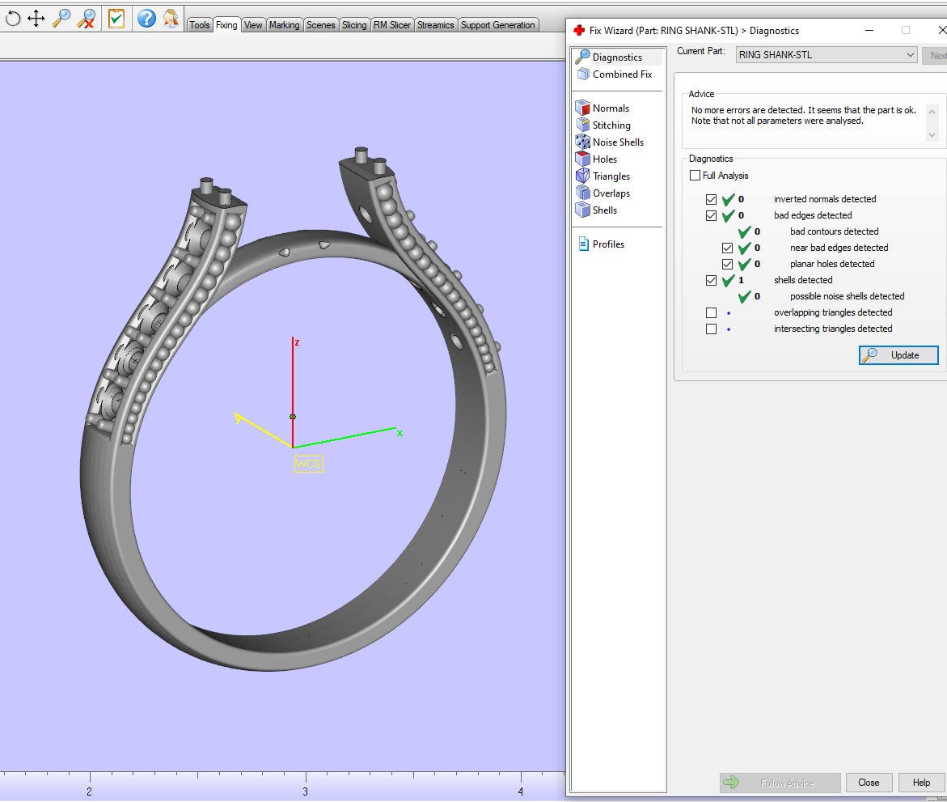Enable the Full Analysis checkbox

coord(695,176)
